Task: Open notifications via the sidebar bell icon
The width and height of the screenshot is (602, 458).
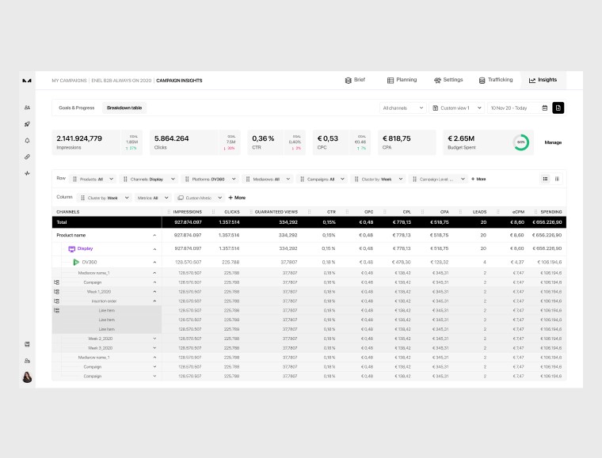Action: tap(27, 140)
